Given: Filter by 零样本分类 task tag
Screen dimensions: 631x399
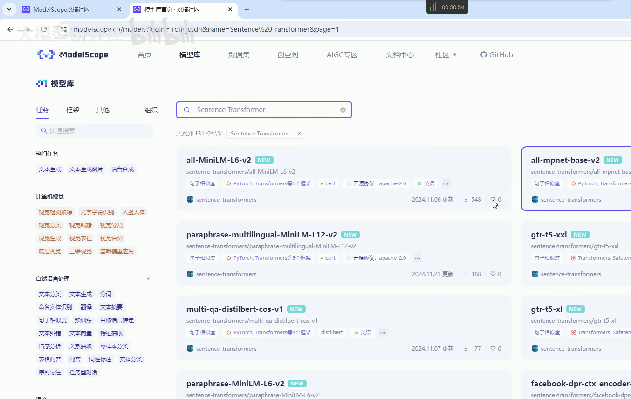Looking at the screenshot, I should [x=114, y=346].
